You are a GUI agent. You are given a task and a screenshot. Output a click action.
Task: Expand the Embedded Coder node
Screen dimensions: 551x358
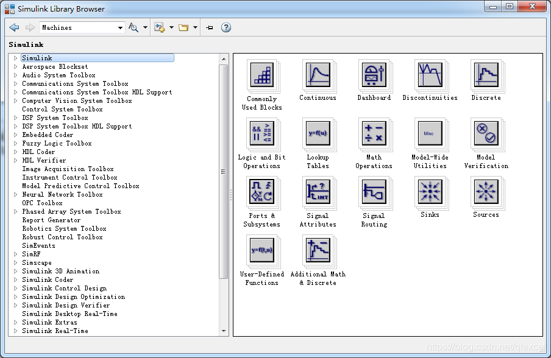coord(15,135)
